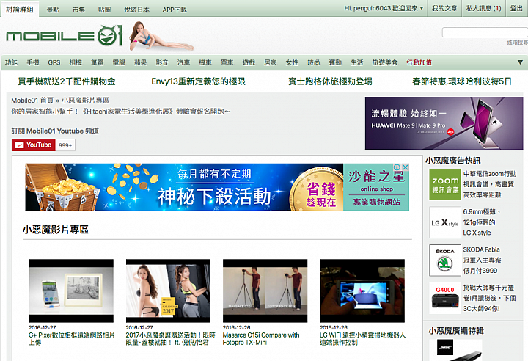Open G+ Pixer數位相框 video thumbnail

(71, 291)
